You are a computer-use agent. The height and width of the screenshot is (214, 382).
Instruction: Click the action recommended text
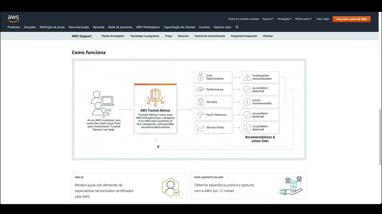point(262,102)
